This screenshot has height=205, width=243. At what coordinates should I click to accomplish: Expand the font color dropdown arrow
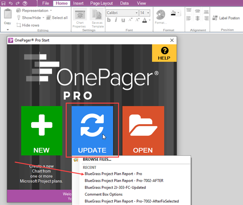[149, 20]
